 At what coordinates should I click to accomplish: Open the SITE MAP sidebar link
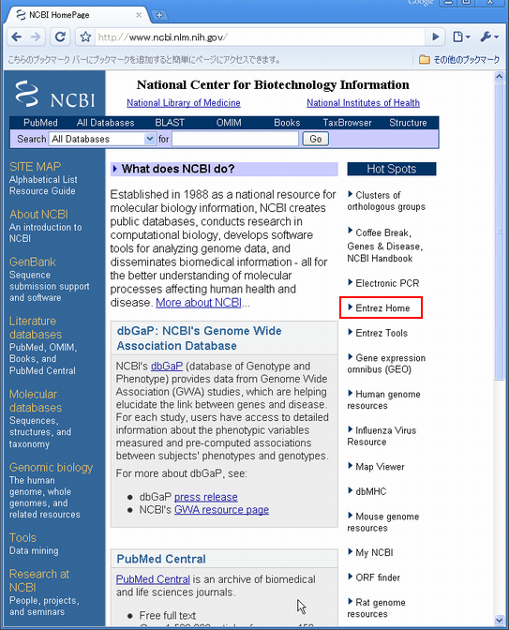(36, 166)
